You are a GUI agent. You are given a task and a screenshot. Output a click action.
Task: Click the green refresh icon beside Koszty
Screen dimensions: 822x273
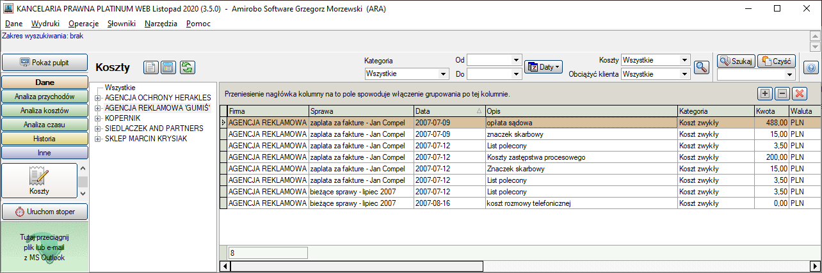pos(187,67)
